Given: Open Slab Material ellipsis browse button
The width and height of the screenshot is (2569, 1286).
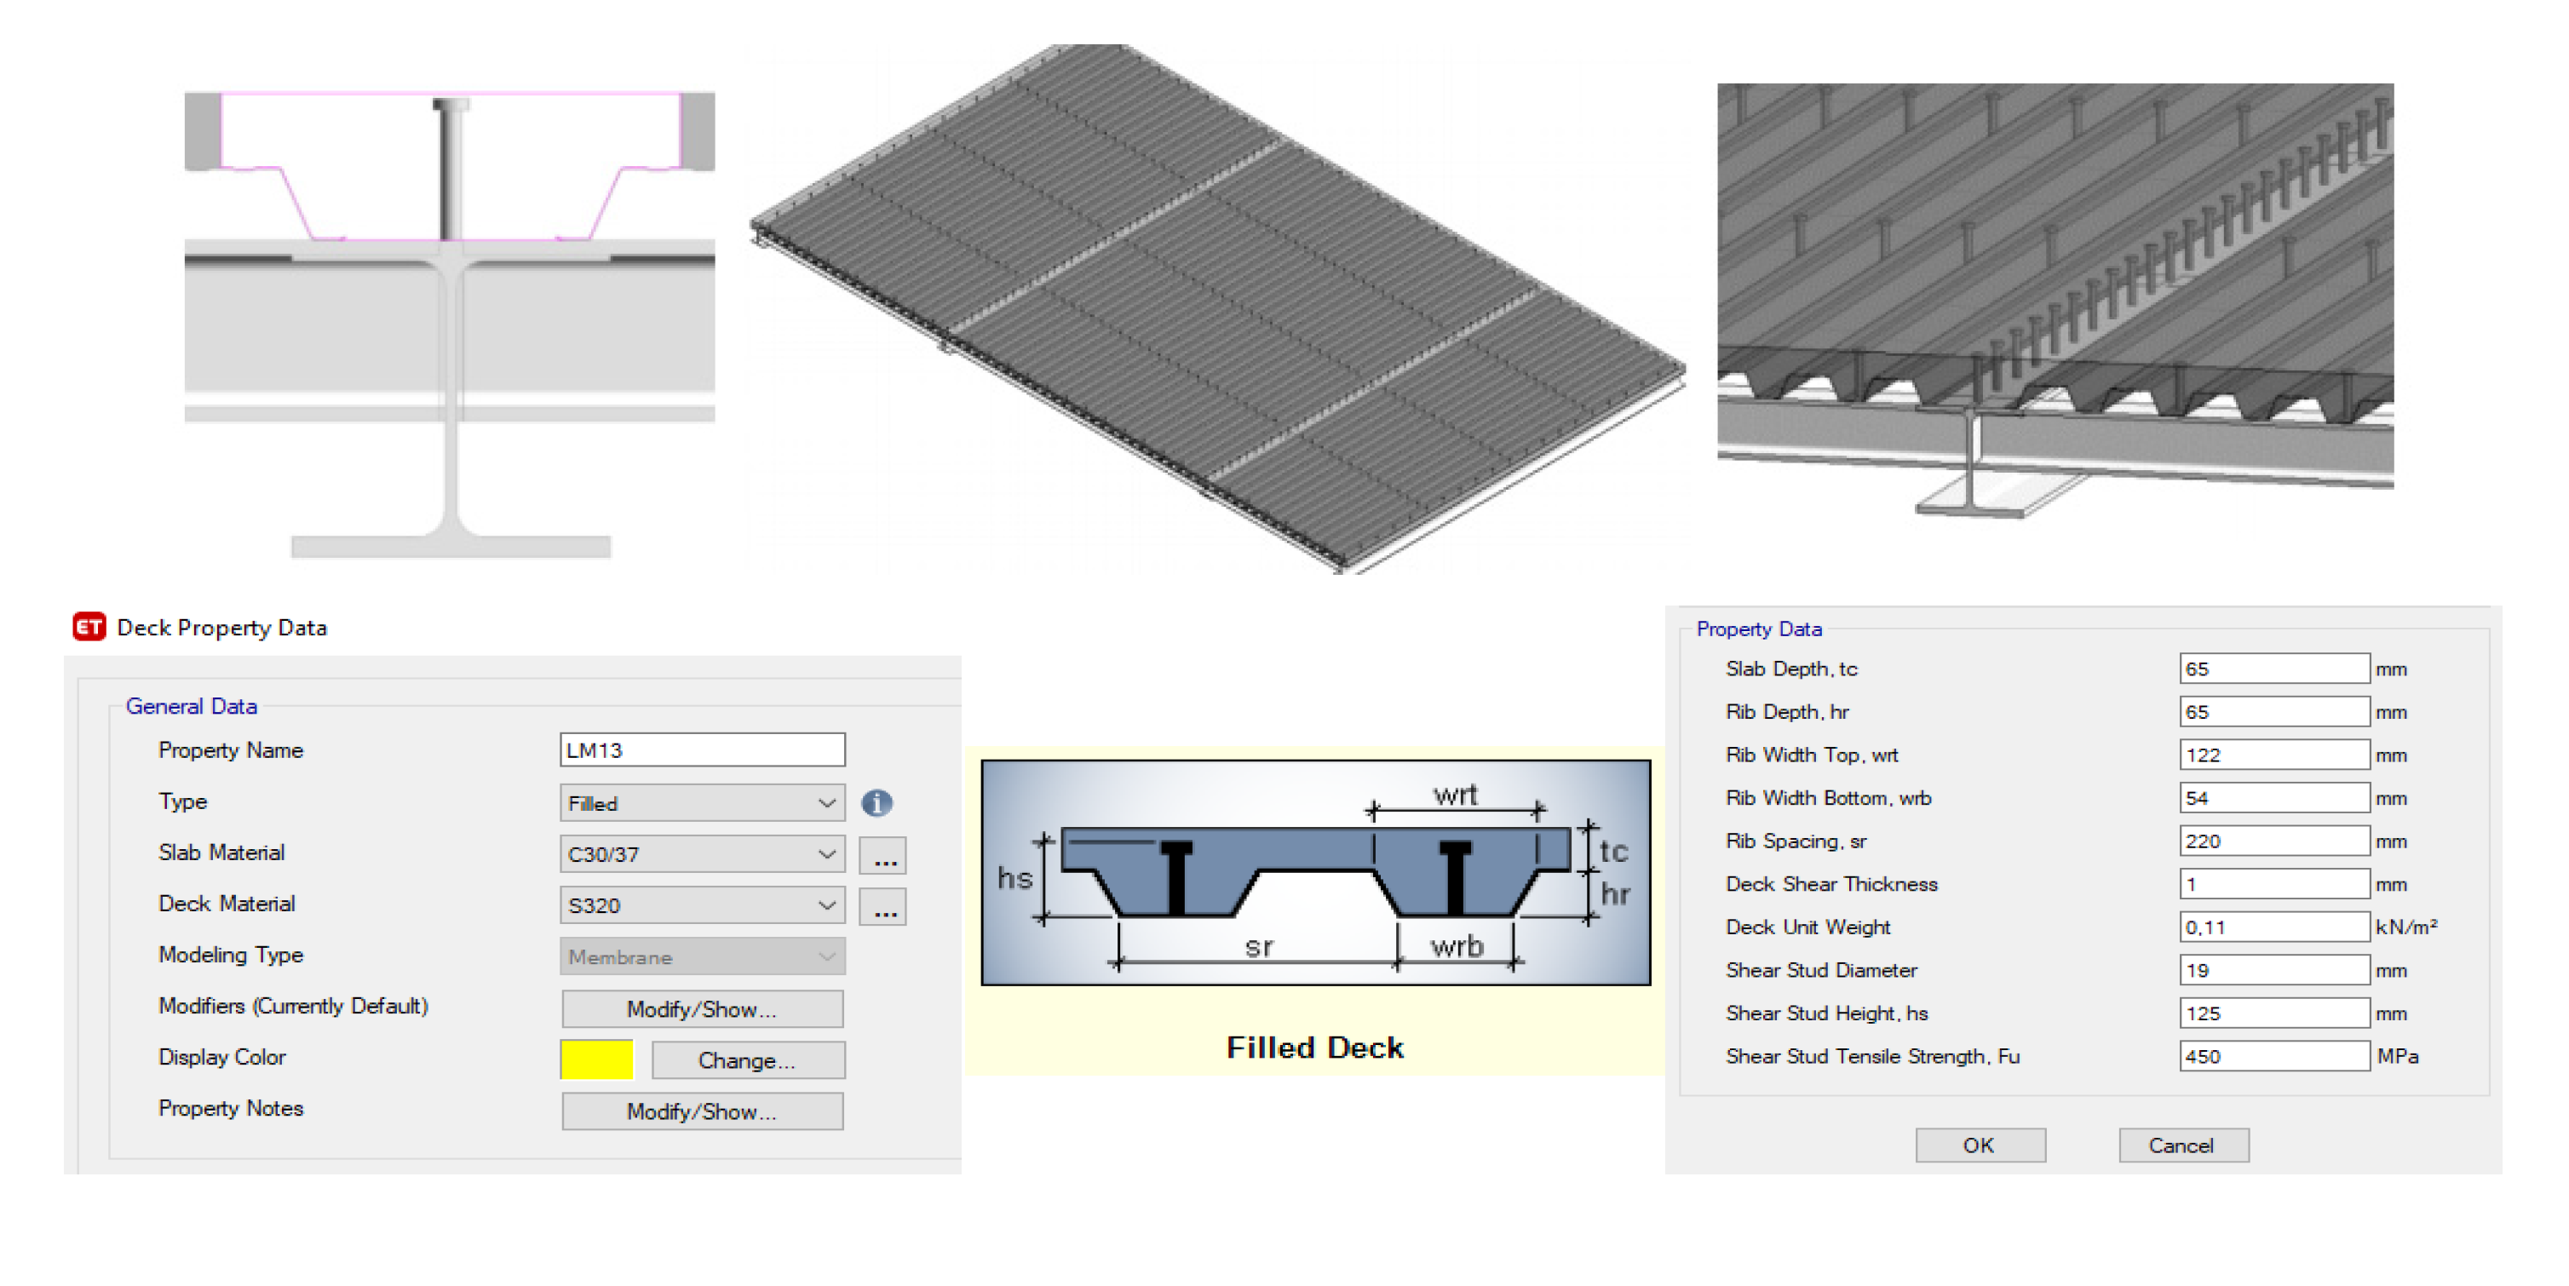Looking at the screenshot, I should tap(883, 855).
